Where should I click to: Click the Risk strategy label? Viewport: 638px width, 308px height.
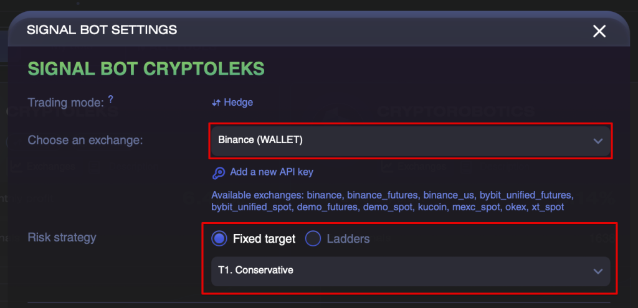pos(62,237)
